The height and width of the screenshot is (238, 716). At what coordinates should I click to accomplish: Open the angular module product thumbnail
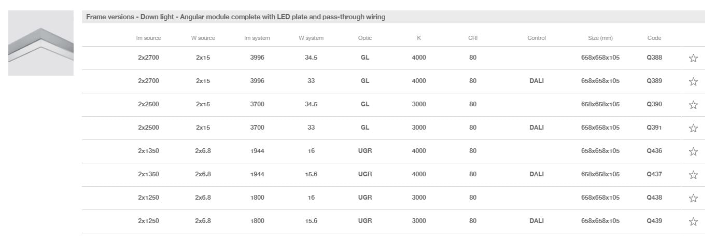pos(41,43)
